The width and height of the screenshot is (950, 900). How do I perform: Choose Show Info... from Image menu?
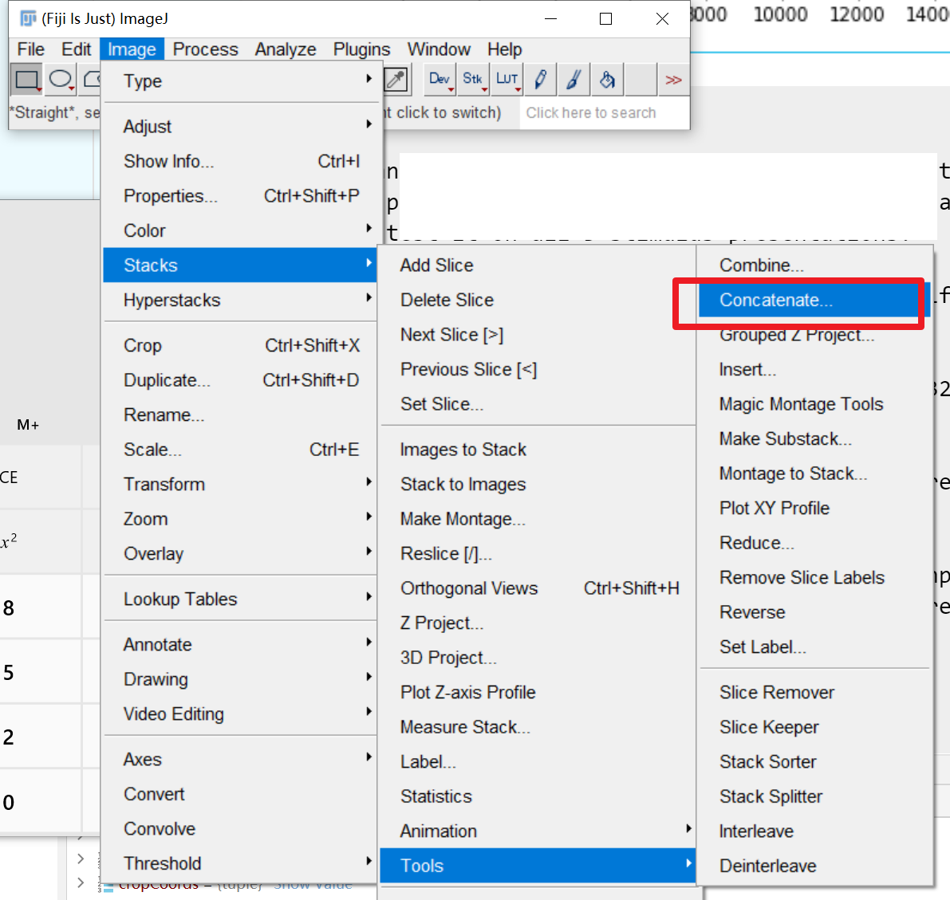(x=241, y=161)
